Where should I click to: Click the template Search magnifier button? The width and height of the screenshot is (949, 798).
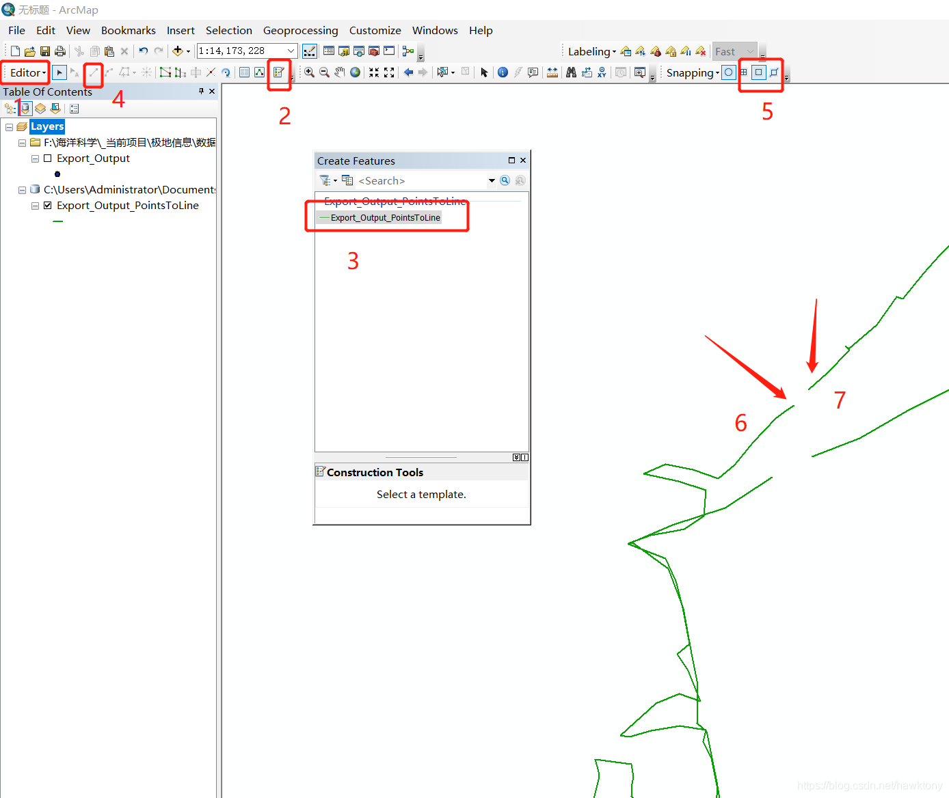[x=505, y=180]
